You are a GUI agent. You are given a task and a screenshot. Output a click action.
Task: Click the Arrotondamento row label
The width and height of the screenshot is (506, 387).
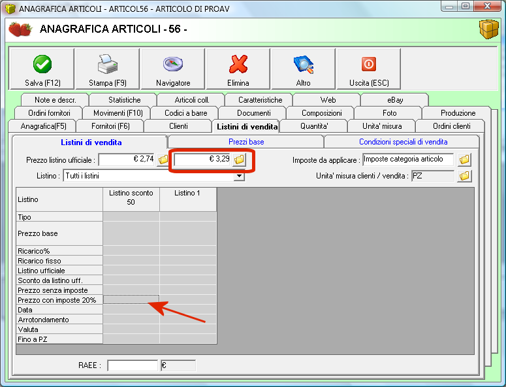pos(59,319)
